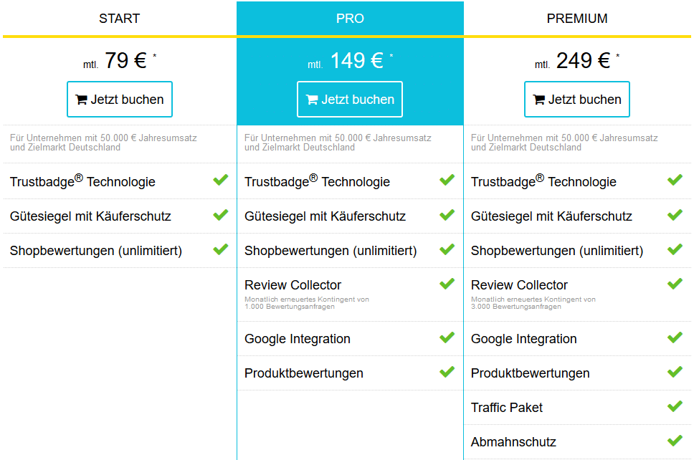Book the START plan with Jetzt buchen

(x=120, y=100)
